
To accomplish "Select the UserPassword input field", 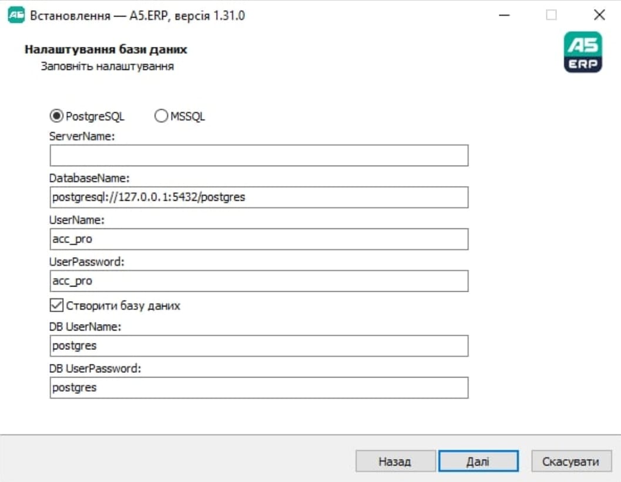I will [259, 281].
